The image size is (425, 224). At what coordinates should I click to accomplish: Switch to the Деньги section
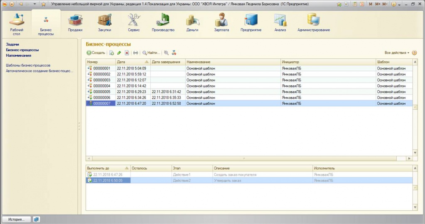click(x=192, y=23)
